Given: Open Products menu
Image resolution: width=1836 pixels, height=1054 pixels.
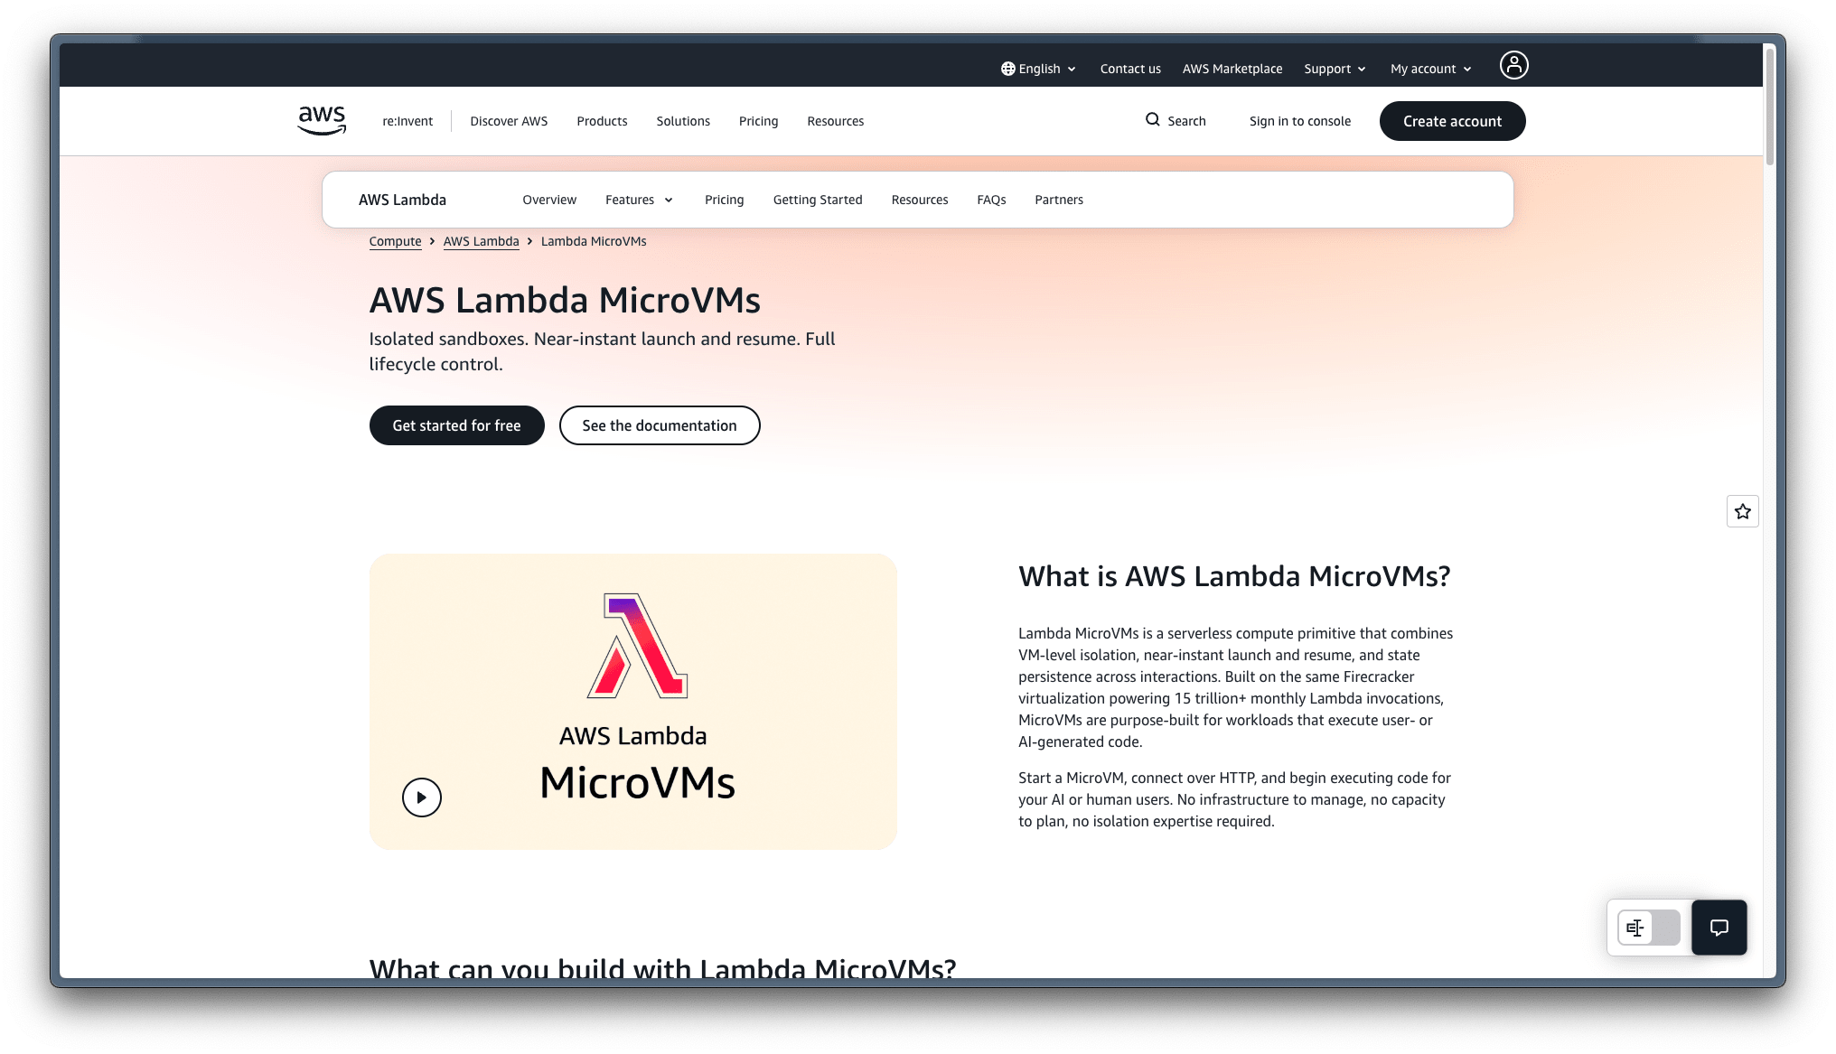Looking at the screenshot, I should tap(602, 121).
